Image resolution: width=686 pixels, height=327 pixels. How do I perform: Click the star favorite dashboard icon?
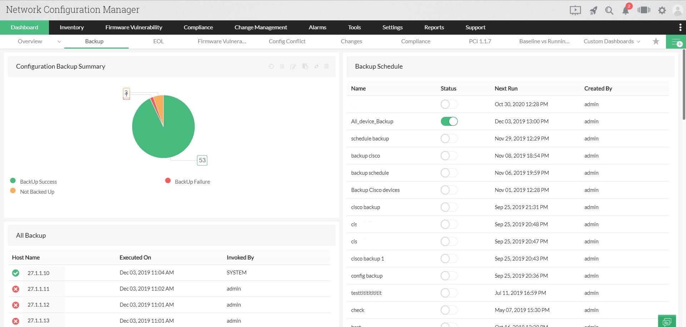pos(656,41)
